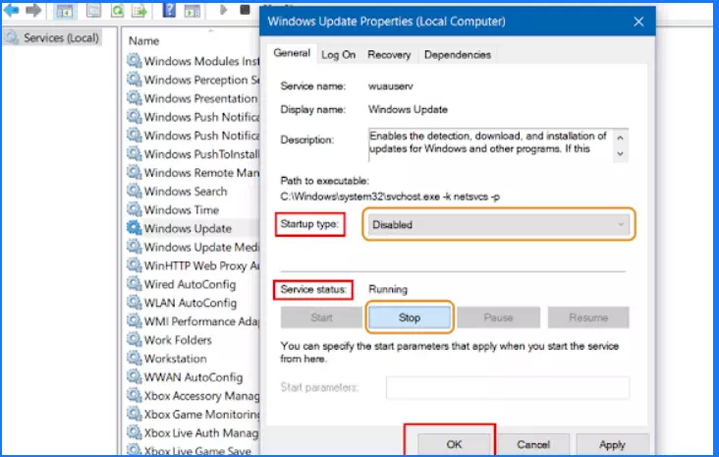The height and width of the screenshot is (457, 719).
Task: Click gear icon beside Windows Update row
Action: (134, 228)
